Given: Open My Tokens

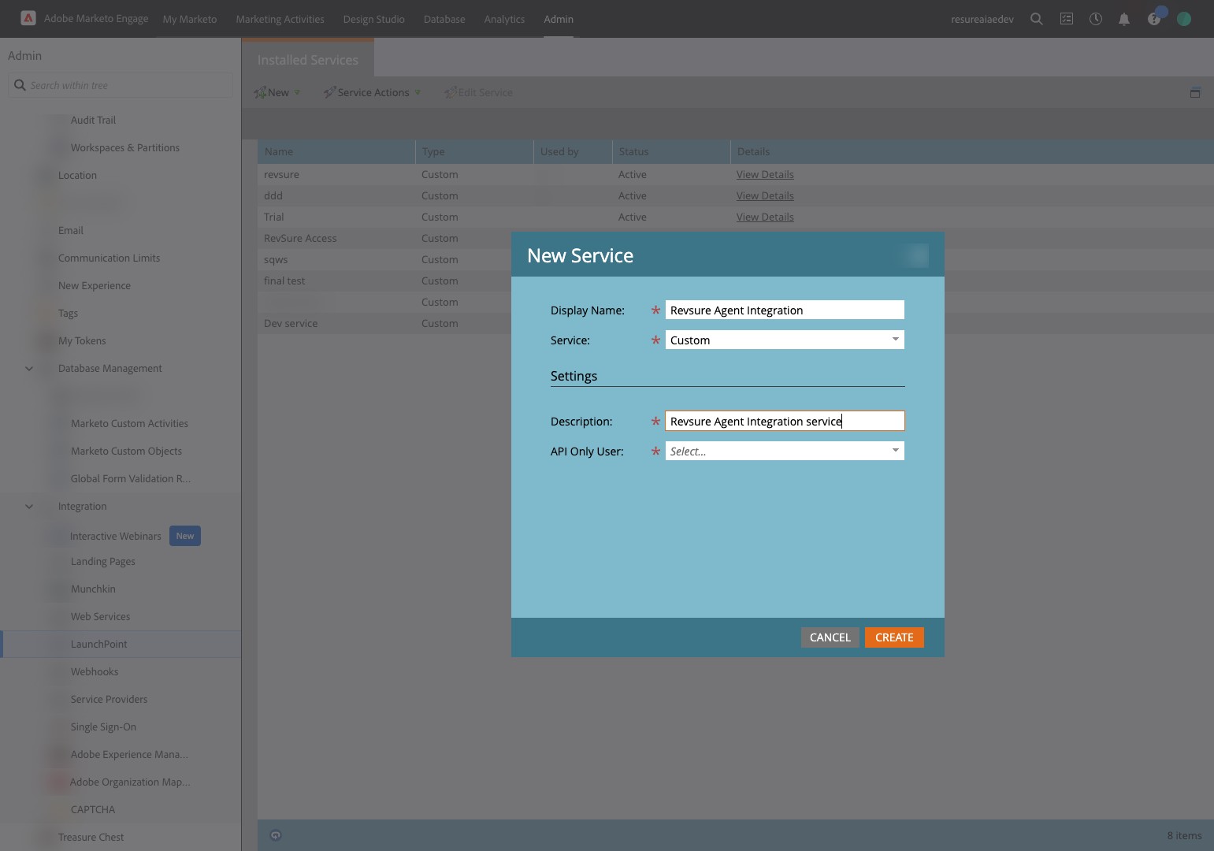Looking at the screenshot, I should pyautogui.click(x=82, y=340).
